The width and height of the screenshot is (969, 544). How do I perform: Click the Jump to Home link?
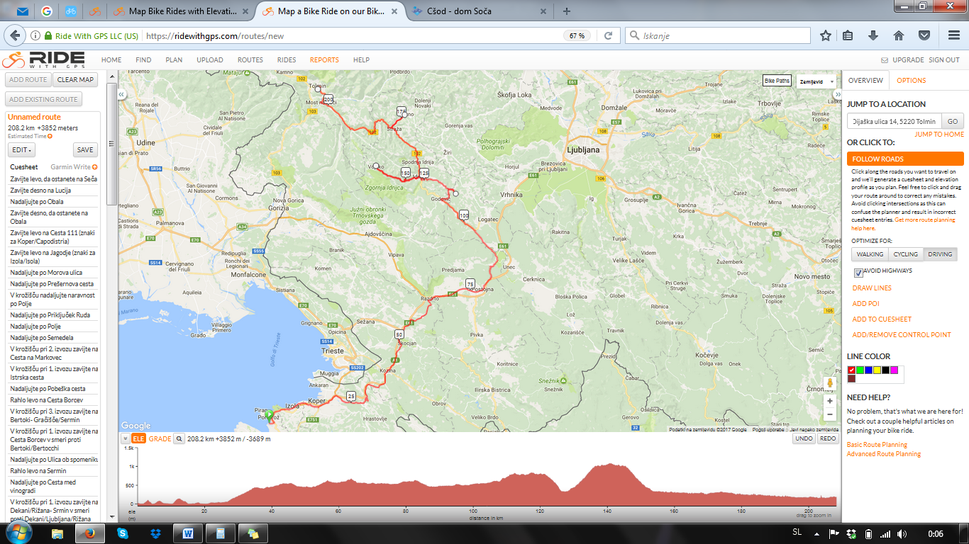(938, 135)
